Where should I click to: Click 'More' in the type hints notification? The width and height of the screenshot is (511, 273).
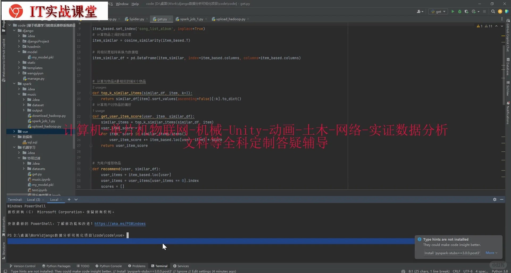pos(491,253)
